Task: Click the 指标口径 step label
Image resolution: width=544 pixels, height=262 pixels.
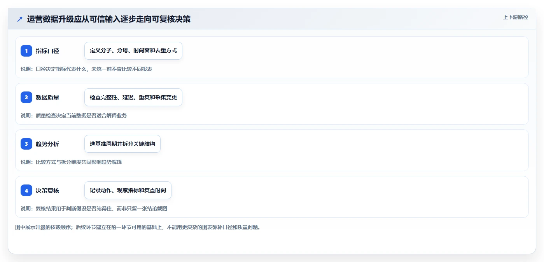Action: click(x=47, y=51)
